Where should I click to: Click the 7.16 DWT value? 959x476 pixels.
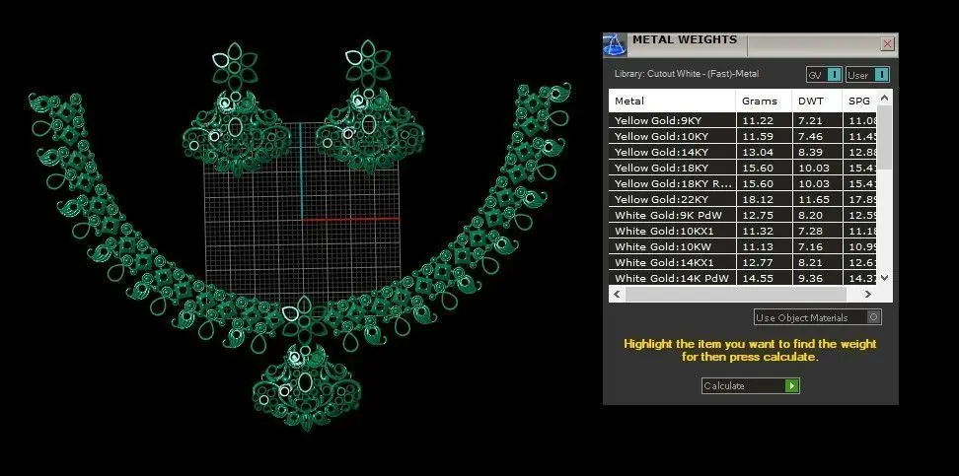[810, 246]
